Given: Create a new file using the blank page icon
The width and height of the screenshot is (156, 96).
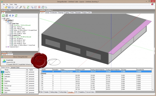Looking at the screenshot, I should click(x=3, y=7).
